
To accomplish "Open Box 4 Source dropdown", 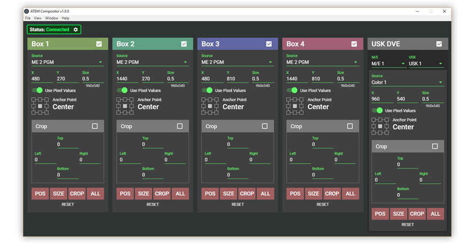I will click(322, 62).
